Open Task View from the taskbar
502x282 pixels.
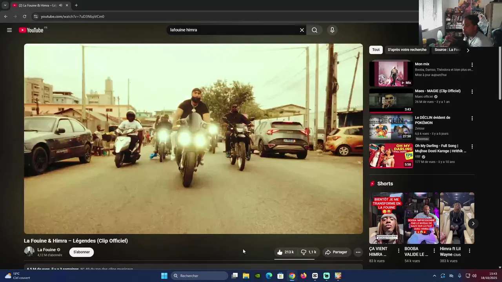tap(235, 276)
